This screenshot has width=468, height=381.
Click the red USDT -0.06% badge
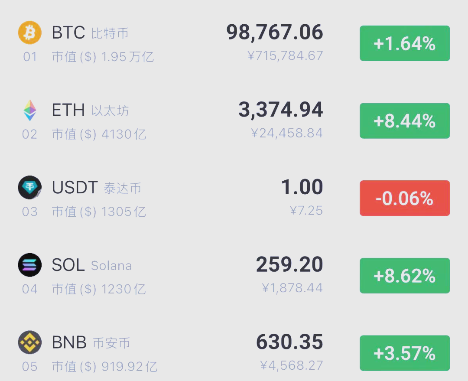point(405,198)
